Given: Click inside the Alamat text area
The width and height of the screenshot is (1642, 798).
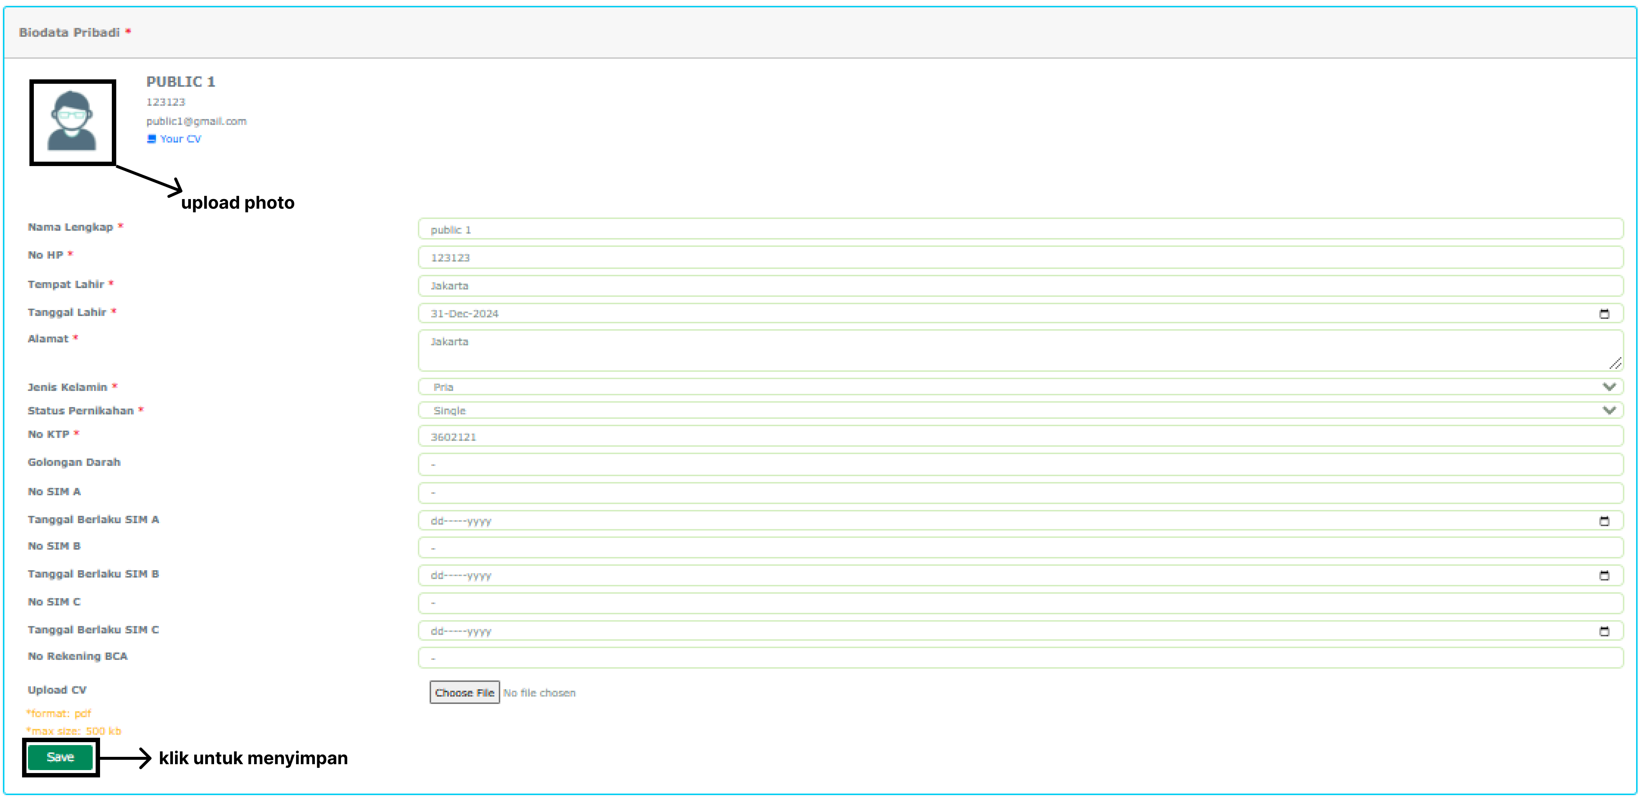Looking at the screenshot, I should (1020, 351).
